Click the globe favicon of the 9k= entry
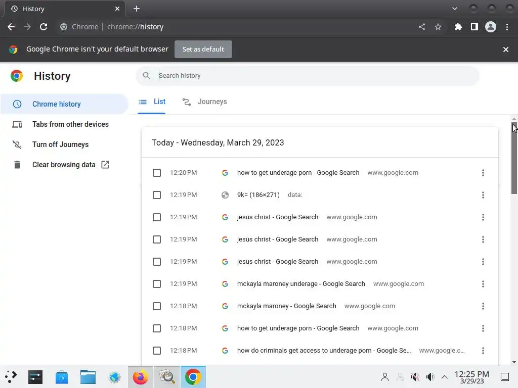The height and width of the screenshot is (388, 518). pyautogui.click(x=225, y=195)
